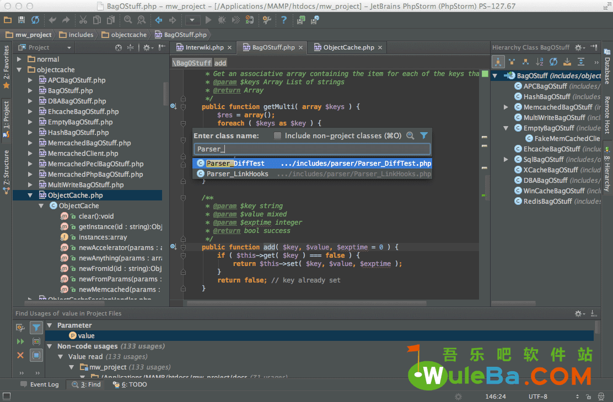Collapse the ObjectCache.php tree node
This screenshot has width=613, height=402.
coord(30,195)
